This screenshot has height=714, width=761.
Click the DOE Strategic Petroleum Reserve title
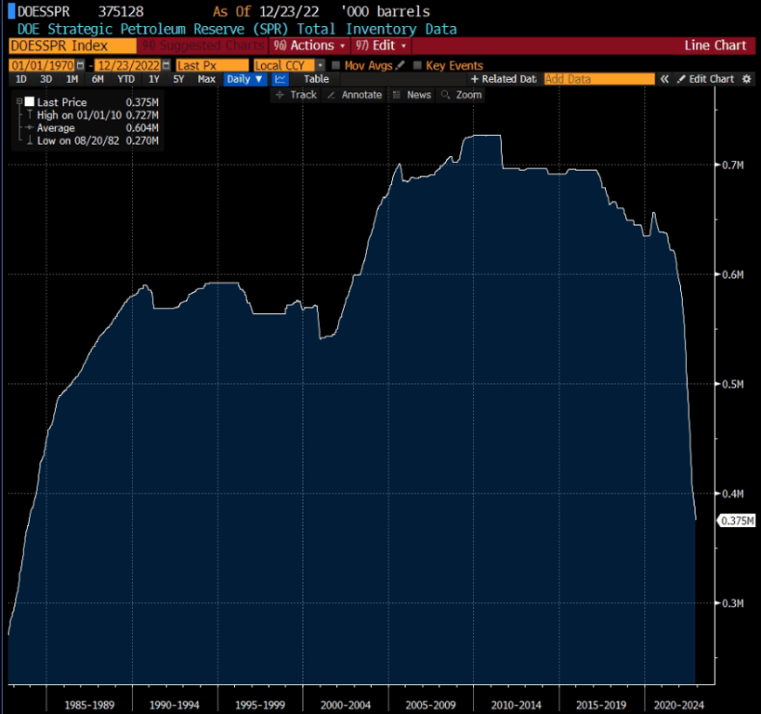237,29
